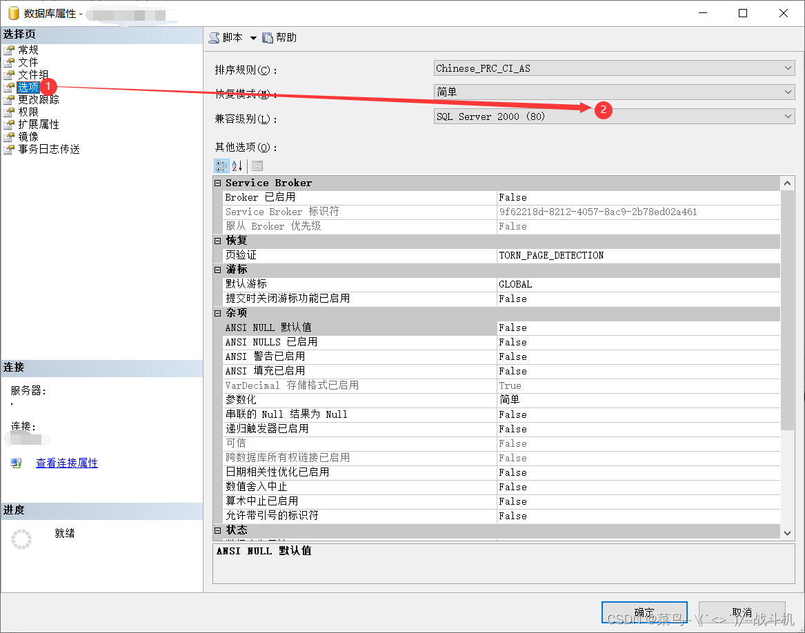Click the 提交时关闭游标功能已启用 value
The width and height of the screenshot is (805, 633).
point(638,299)
